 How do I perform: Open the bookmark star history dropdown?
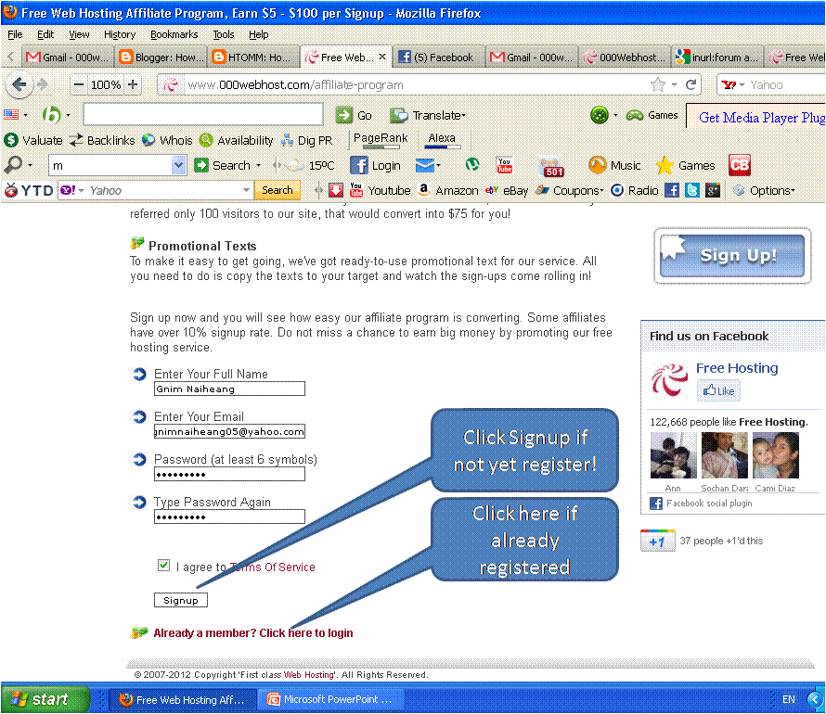tap(674, 84)
